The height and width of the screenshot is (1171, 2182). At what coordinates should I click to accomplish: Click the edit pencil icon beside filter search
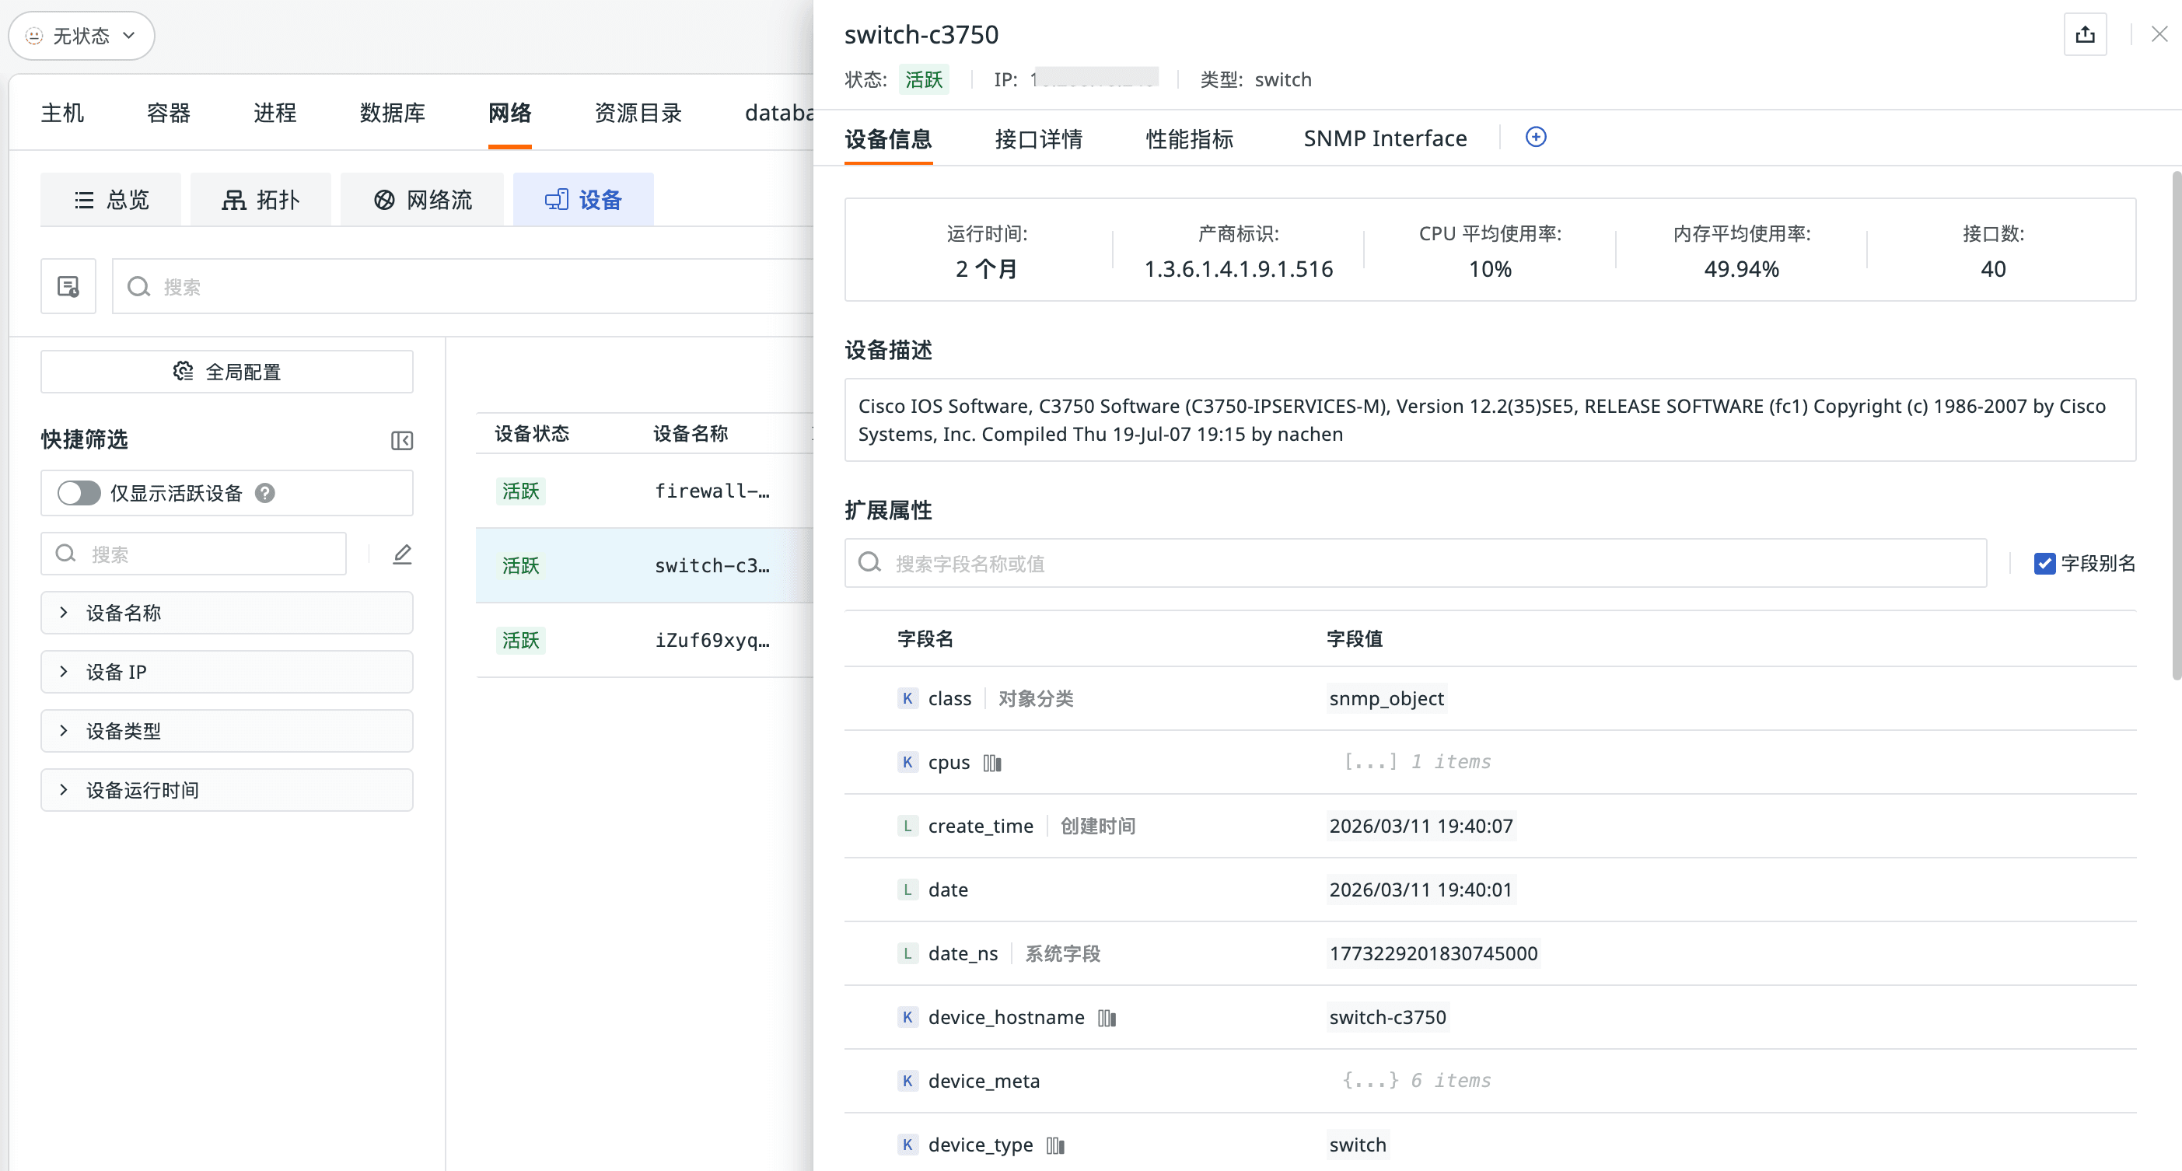click(x=402, y=554)
